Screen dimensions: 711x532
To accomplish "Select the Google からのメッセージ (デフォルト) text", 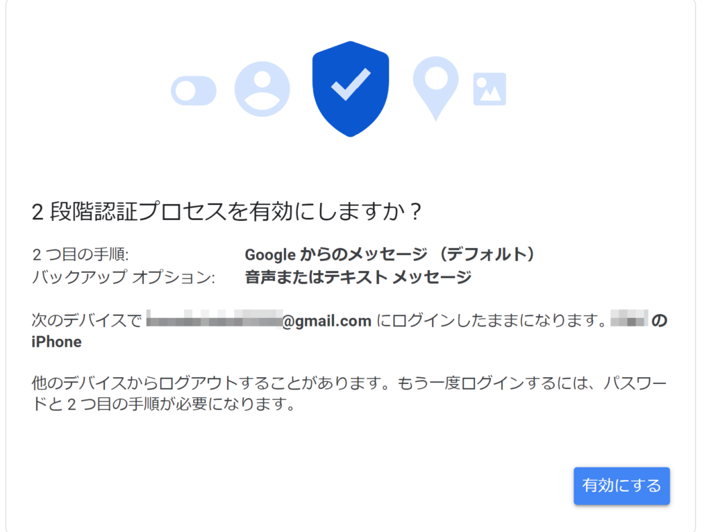I will [x=390, y=255].
